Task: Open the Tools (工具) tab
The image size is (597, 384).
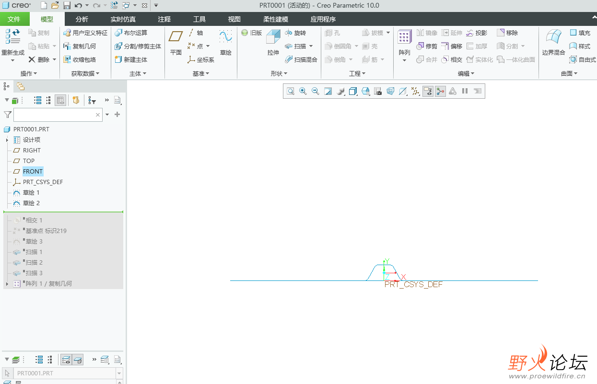Action: pos(199,19)
